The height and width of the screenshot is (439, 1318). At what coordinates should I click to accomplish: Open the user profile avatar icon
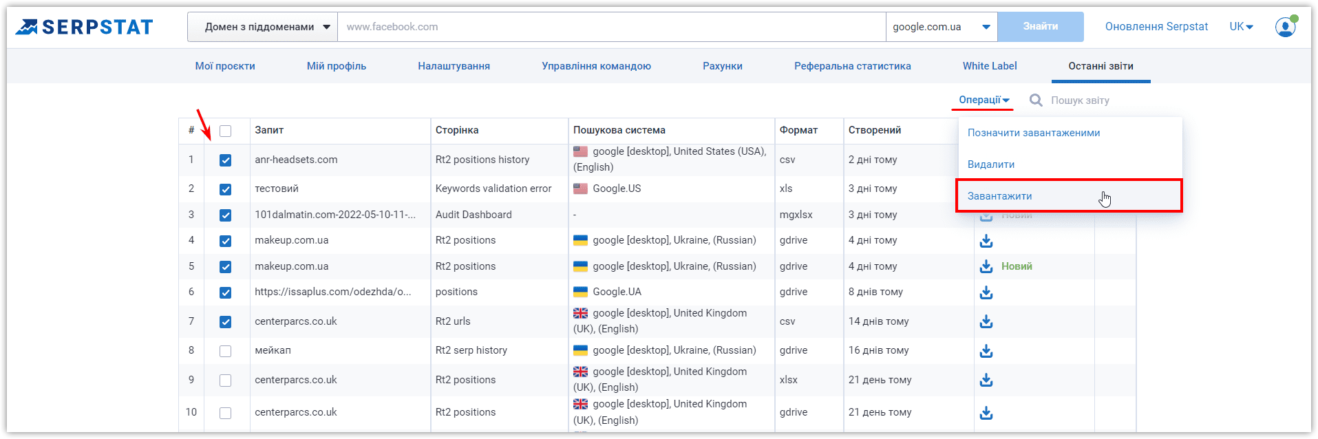click(x=1285, y=27)
